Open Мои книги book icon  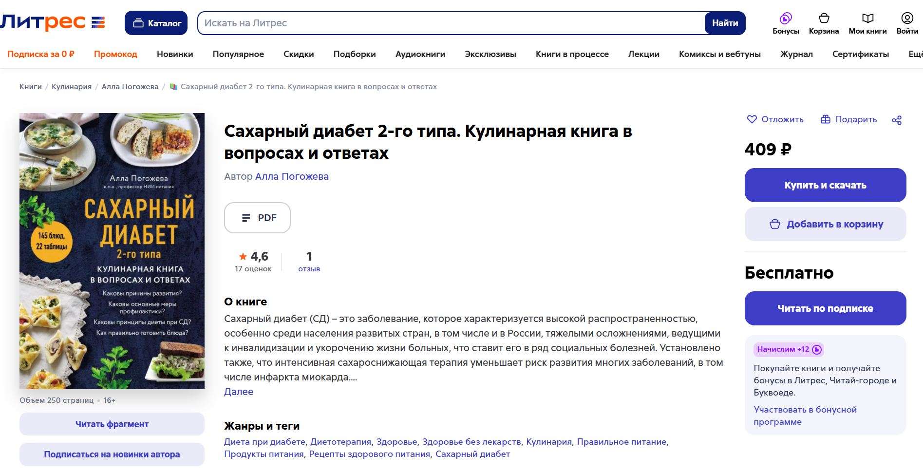click(x=867, y=23)
